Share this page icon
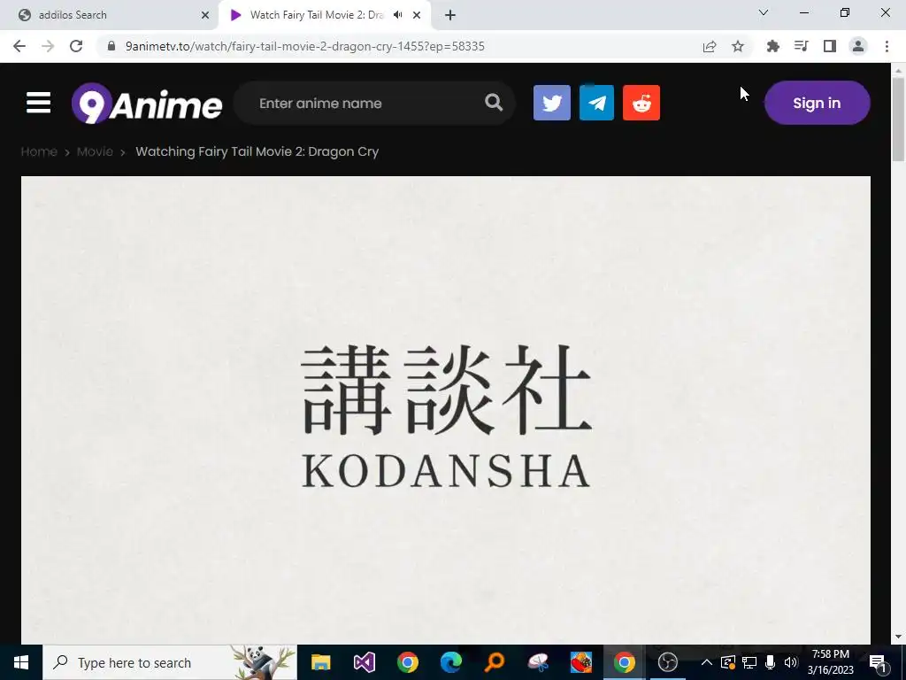This screenshot has width=906, height=680. (710, 46)
